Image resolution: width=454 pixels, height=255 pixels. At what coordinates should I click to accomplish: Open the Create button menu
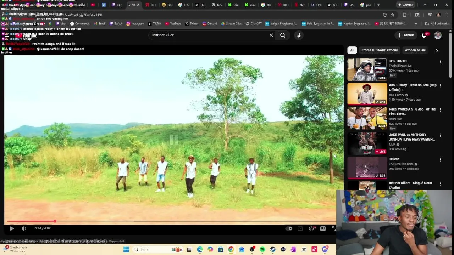click(x=405, y=35)
